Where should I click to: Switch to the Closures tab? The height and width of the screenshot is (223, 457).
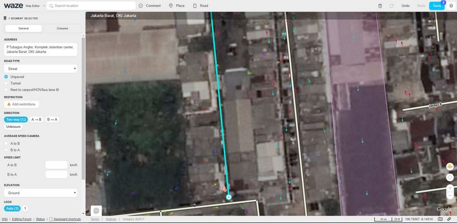62,29
